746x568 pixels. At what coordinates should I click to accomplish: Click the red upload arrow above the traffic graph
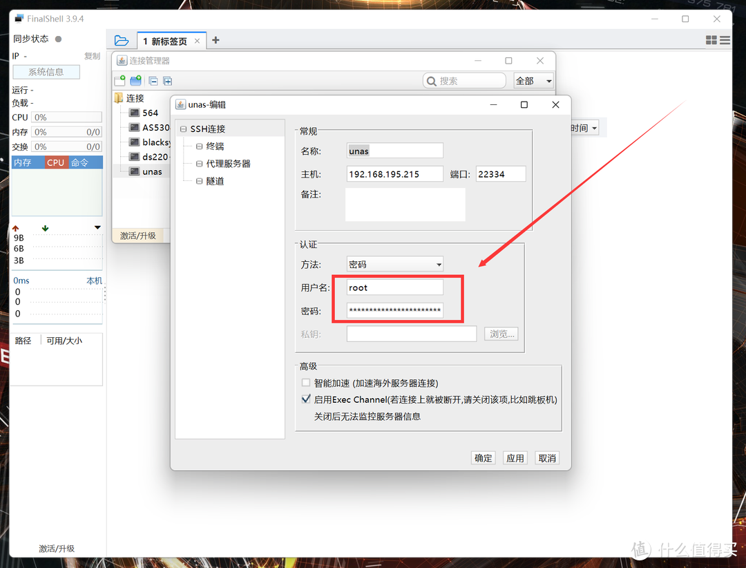[x=15, y=227]
